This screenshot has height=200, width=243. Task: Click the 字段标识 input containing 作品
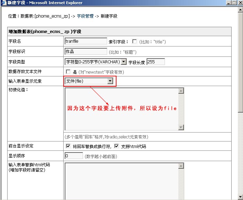coord(86,52)
